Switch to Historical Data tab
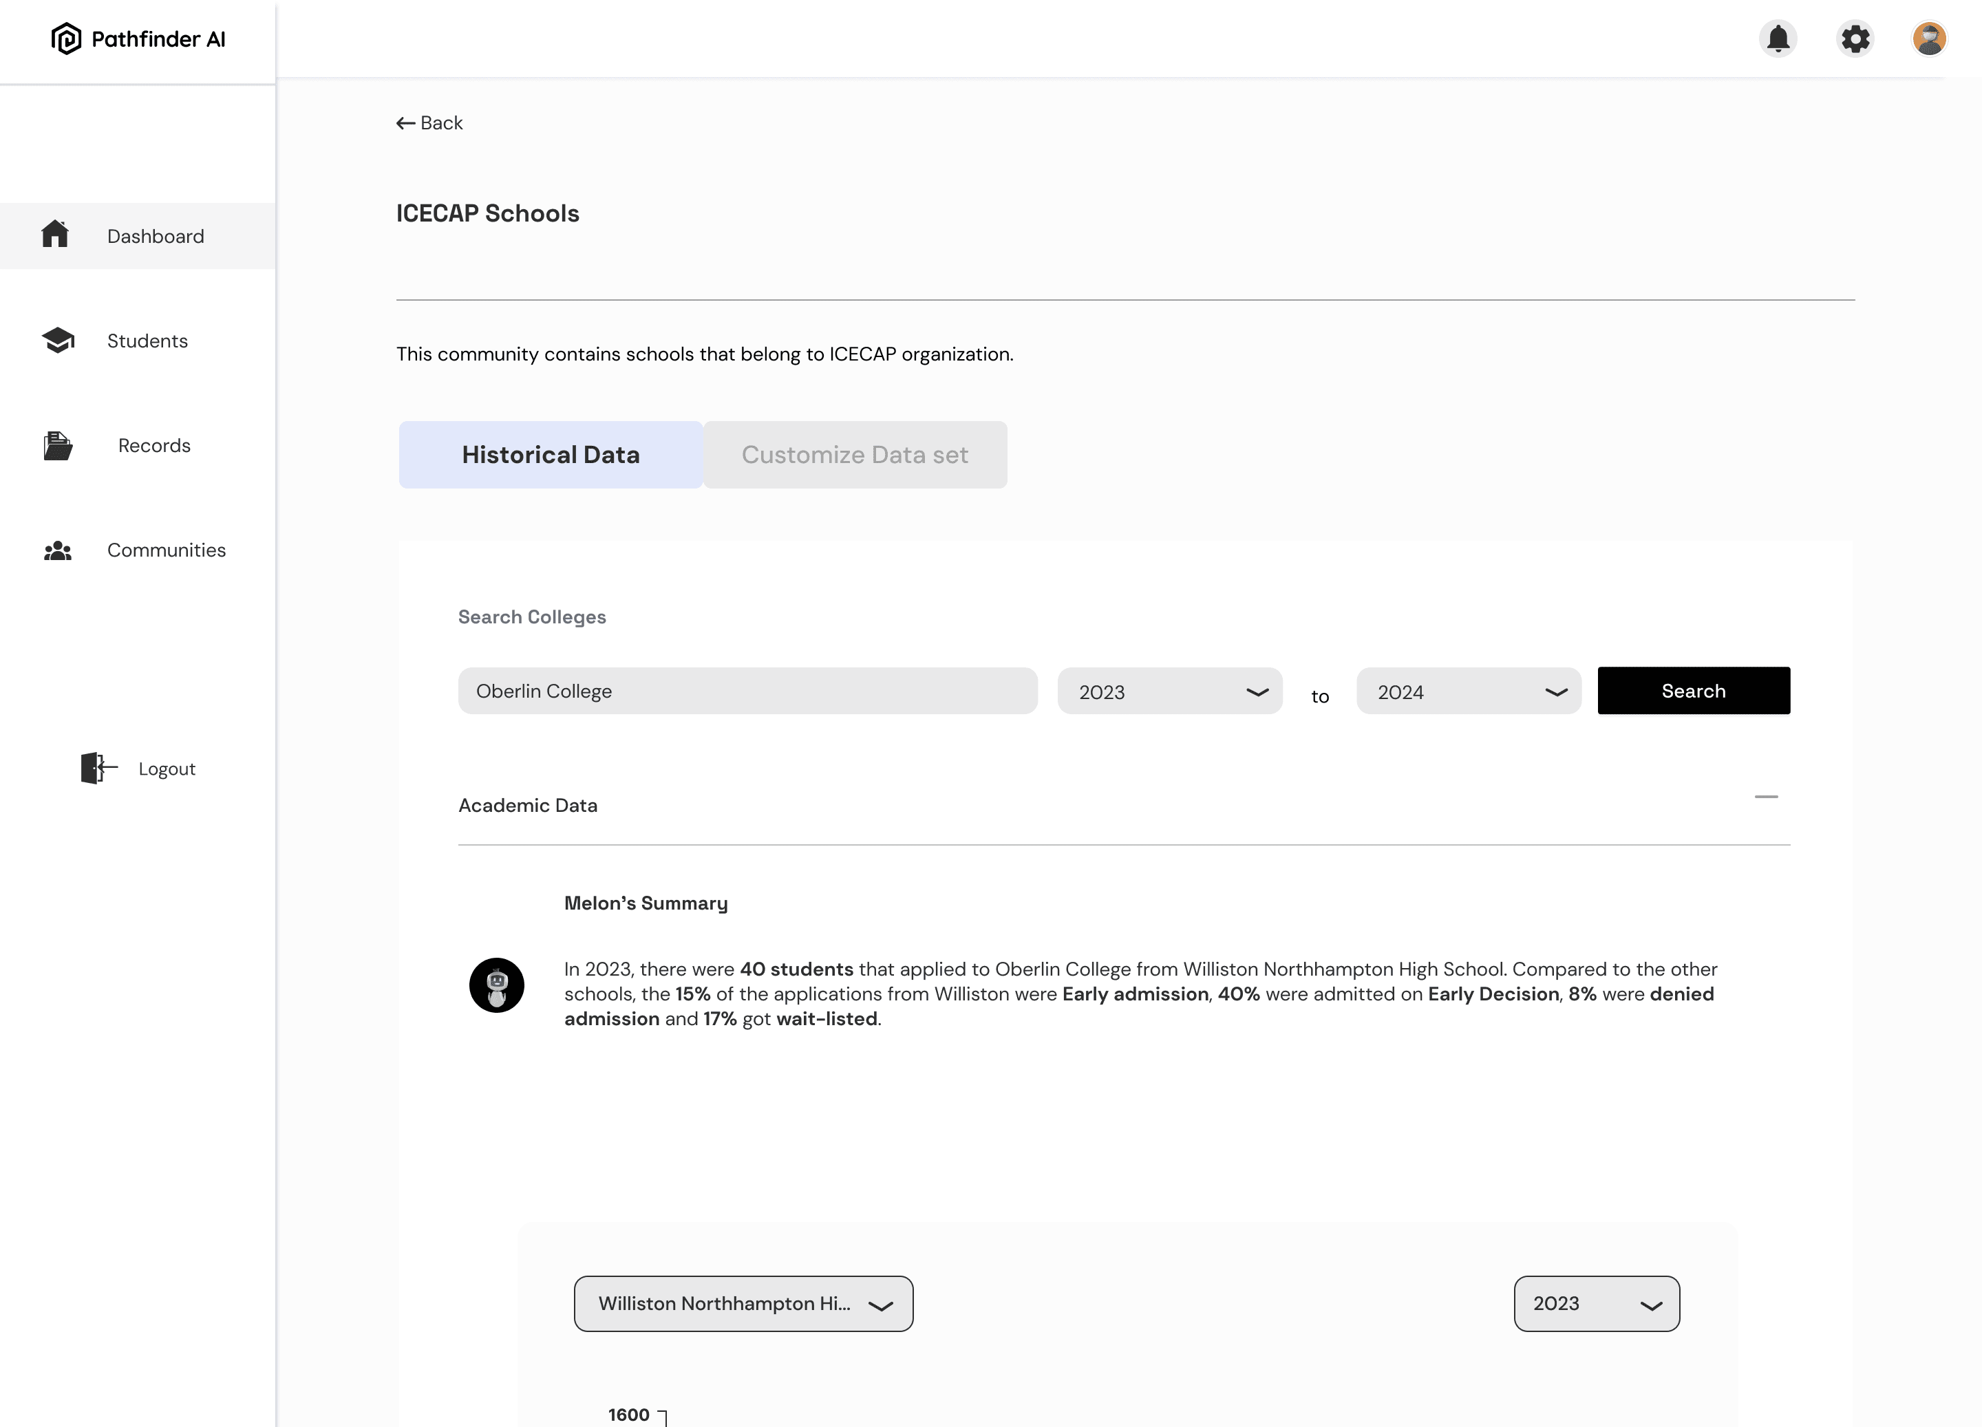The height and width of the screenshot is (1427, 1982). point(551,454)
